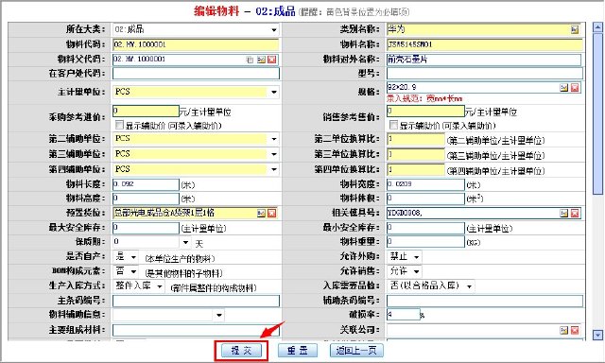Image resolution: width=605 pixels, height=363 pixels.
Task: Expand the 允许外购 dropdown showing 禁止
Action: click(x=416, y=256)
